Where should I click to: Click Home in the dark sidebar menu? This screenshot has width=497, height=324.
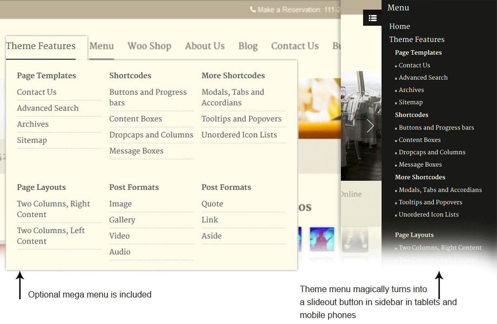399,26
